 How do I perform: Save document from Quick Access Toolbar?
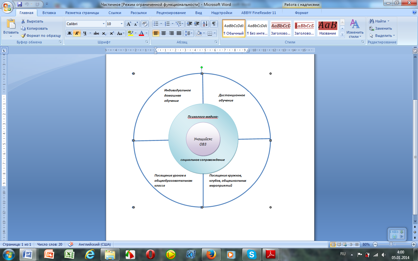[x=20, y=4]
